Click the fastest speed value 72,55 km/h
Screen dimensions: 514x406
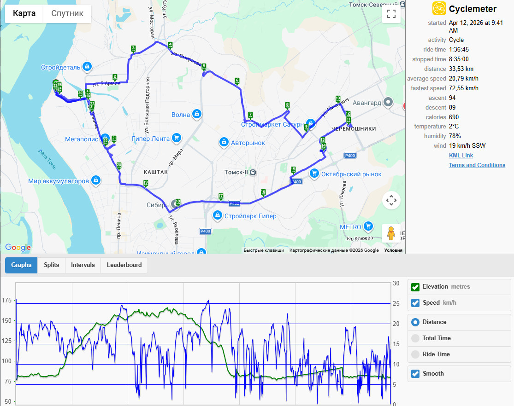(463, 88)
